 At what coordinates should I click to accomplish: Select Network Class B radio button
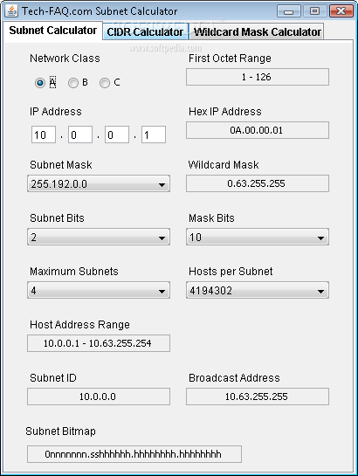(73, 83)
